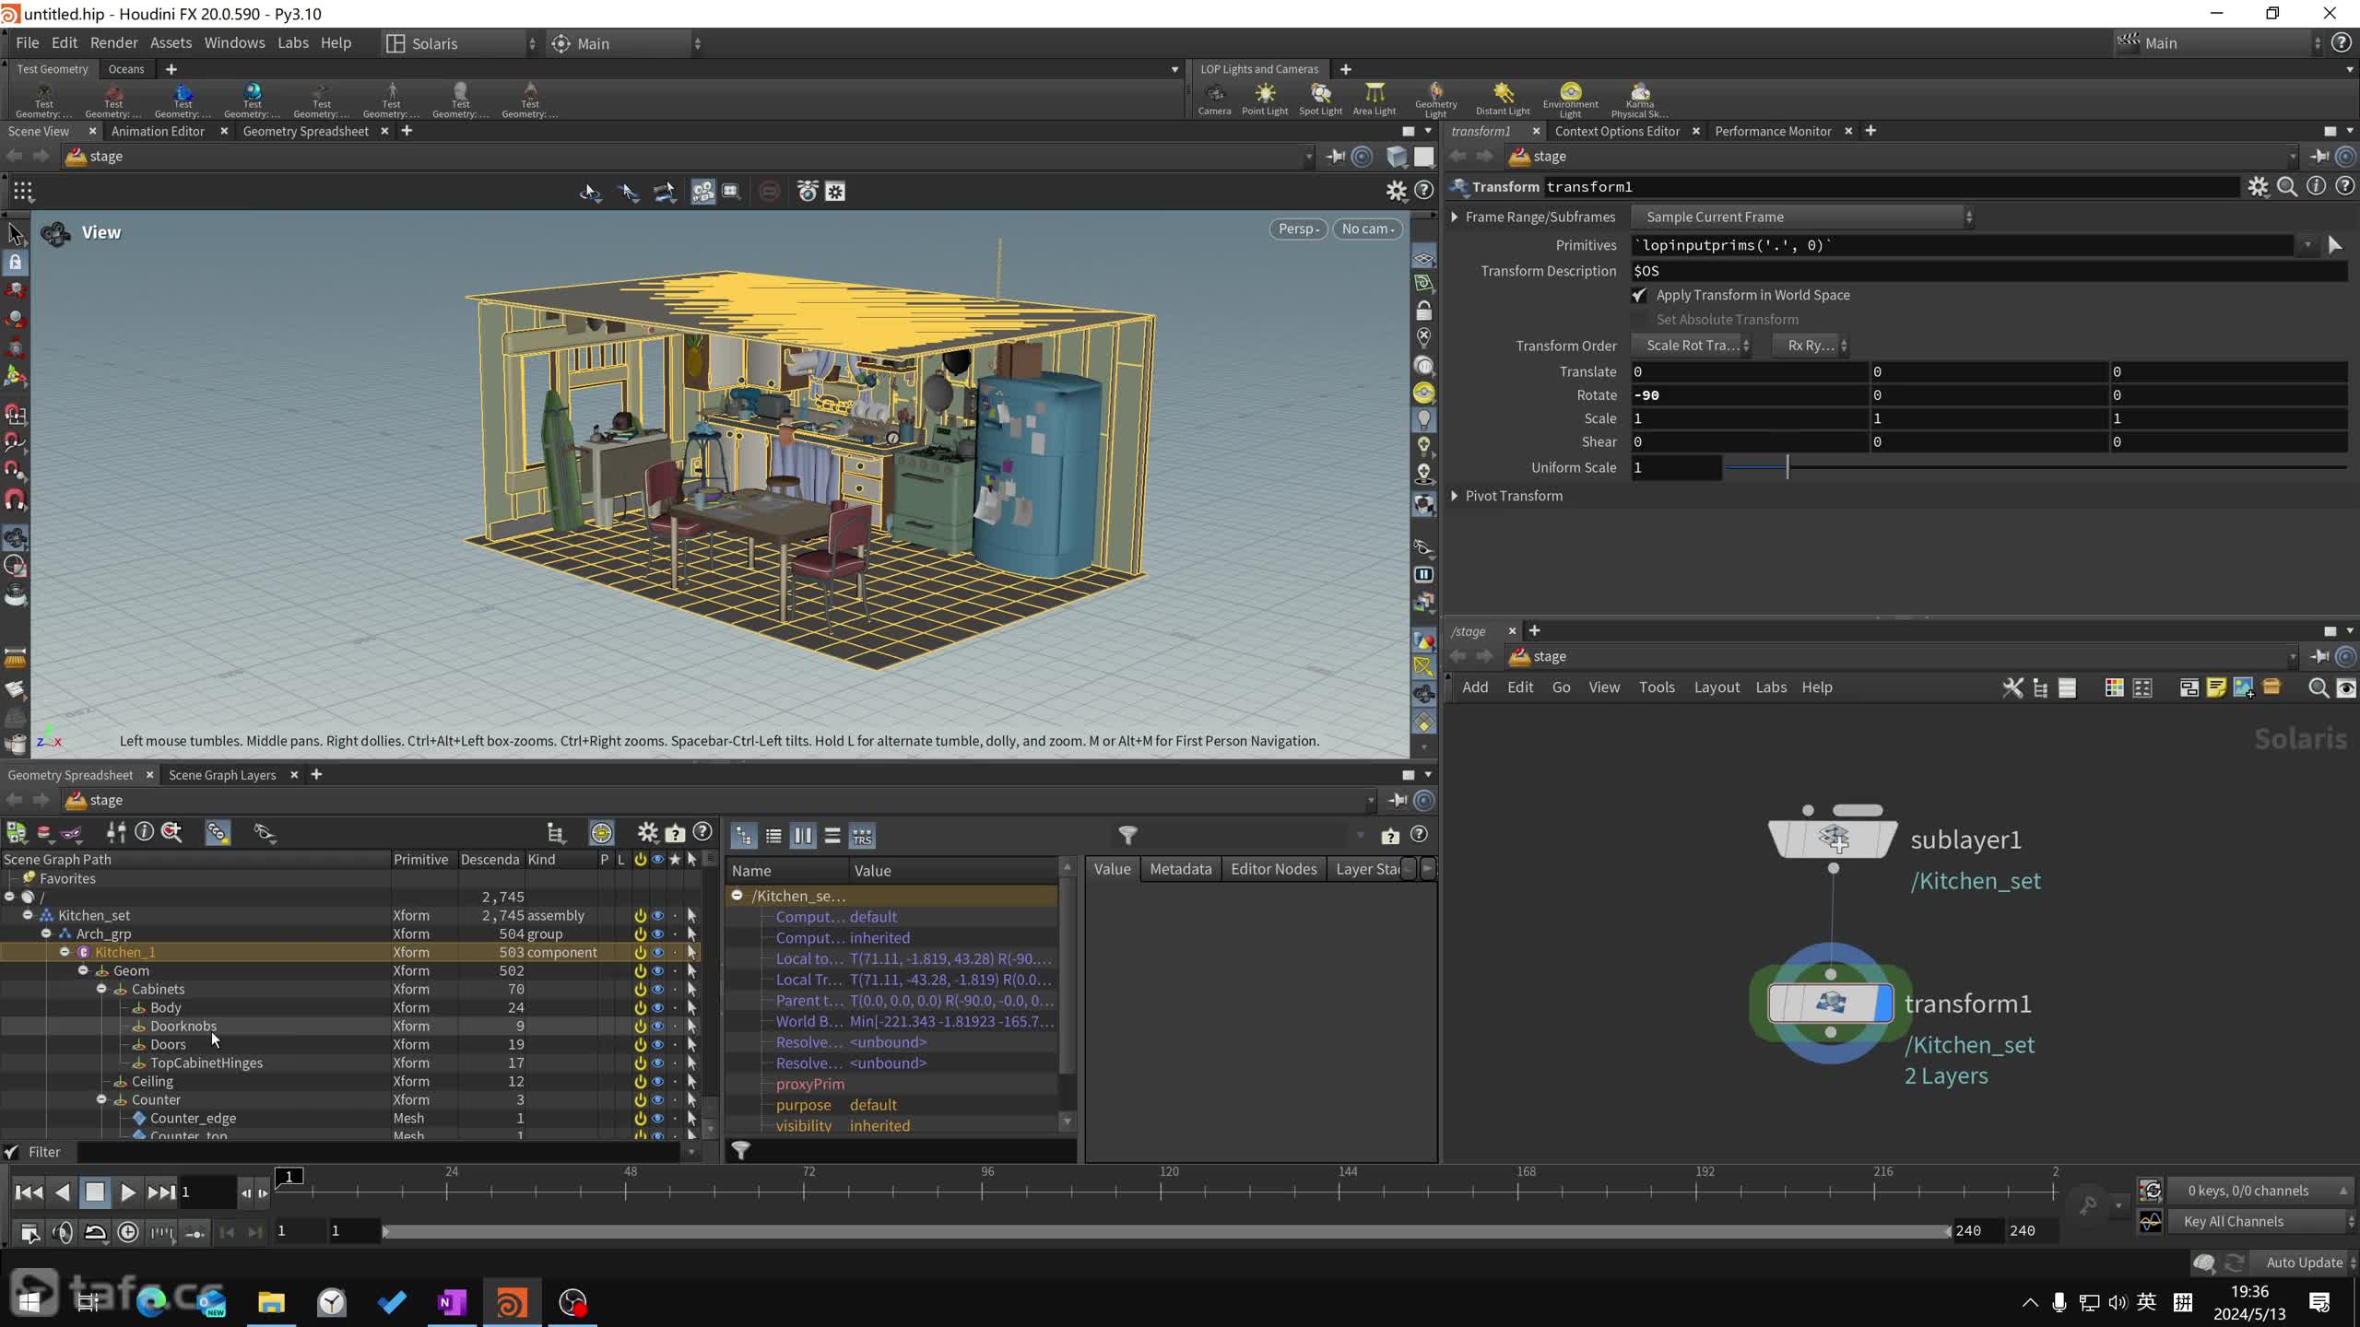Screen dimensions: 2360x1327
Task: Expand the Frame Range/Subframes section
Action: tap(1455, 217)
